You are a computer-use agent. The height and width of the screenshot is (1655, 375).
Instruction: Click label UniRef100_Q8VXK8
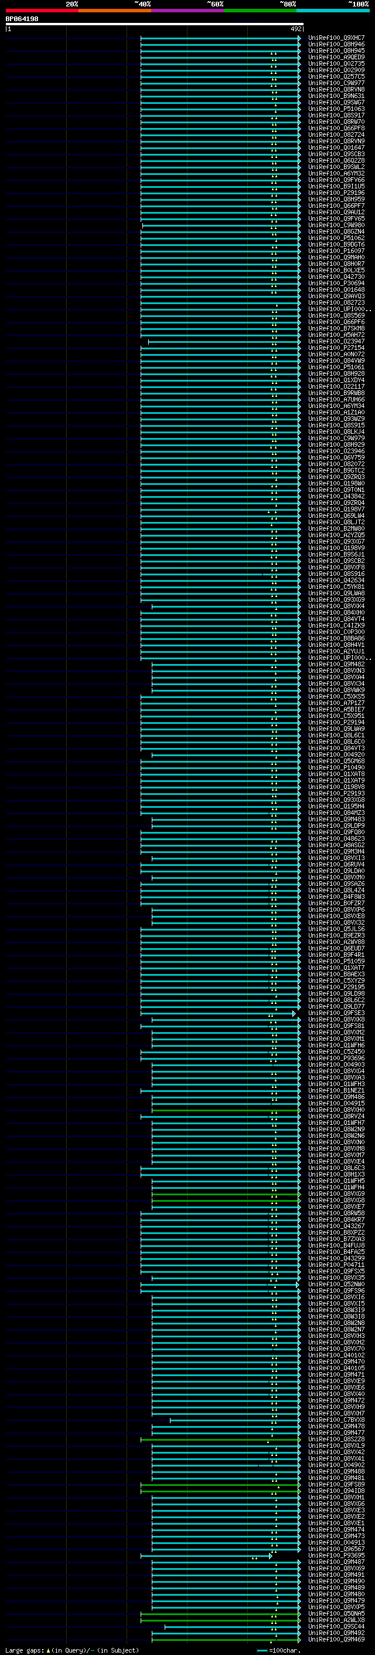point(336,1020)
